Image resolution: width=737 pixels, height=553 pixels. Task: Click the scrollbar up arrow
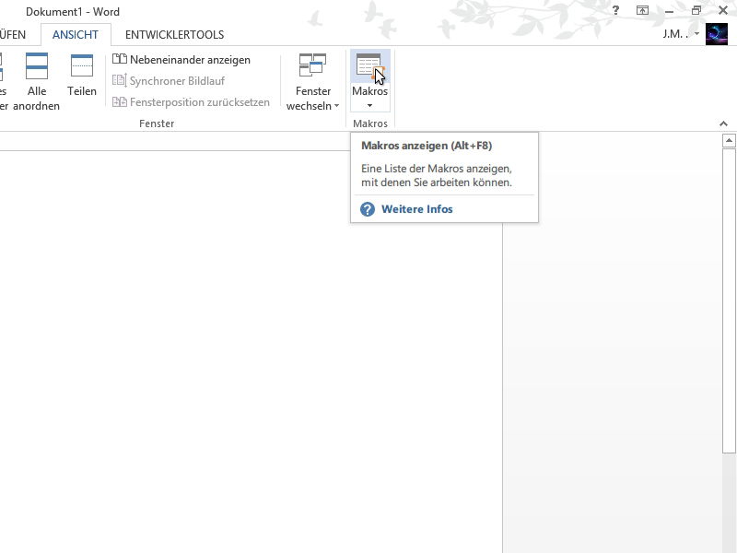coord(729,140)
